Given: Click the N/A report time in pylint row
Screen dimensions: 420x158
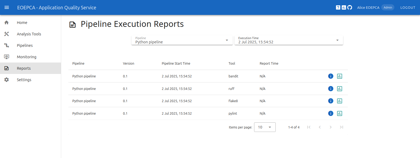Looking at the screenshot, I should pyautogui.click(x=262, y=113).
